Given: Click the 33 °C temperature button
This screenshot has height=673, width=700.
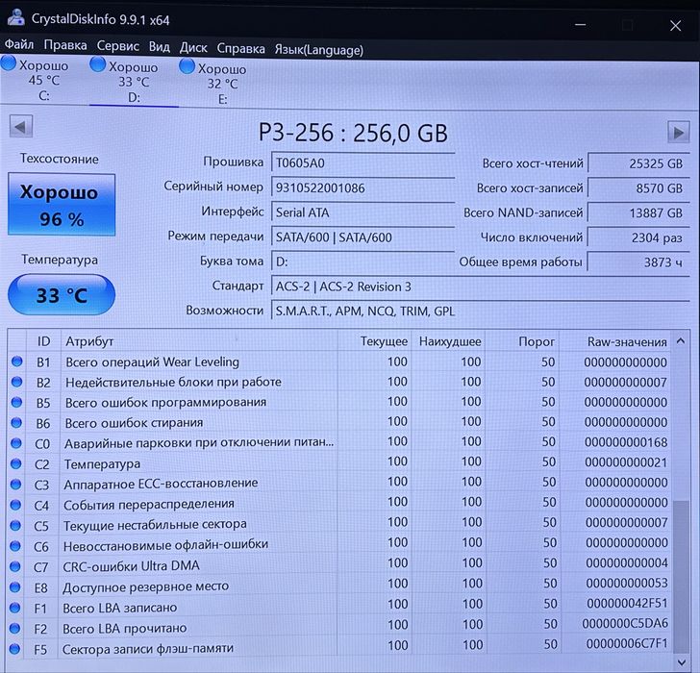Looking at the screenshot, I should coord(62,294).
